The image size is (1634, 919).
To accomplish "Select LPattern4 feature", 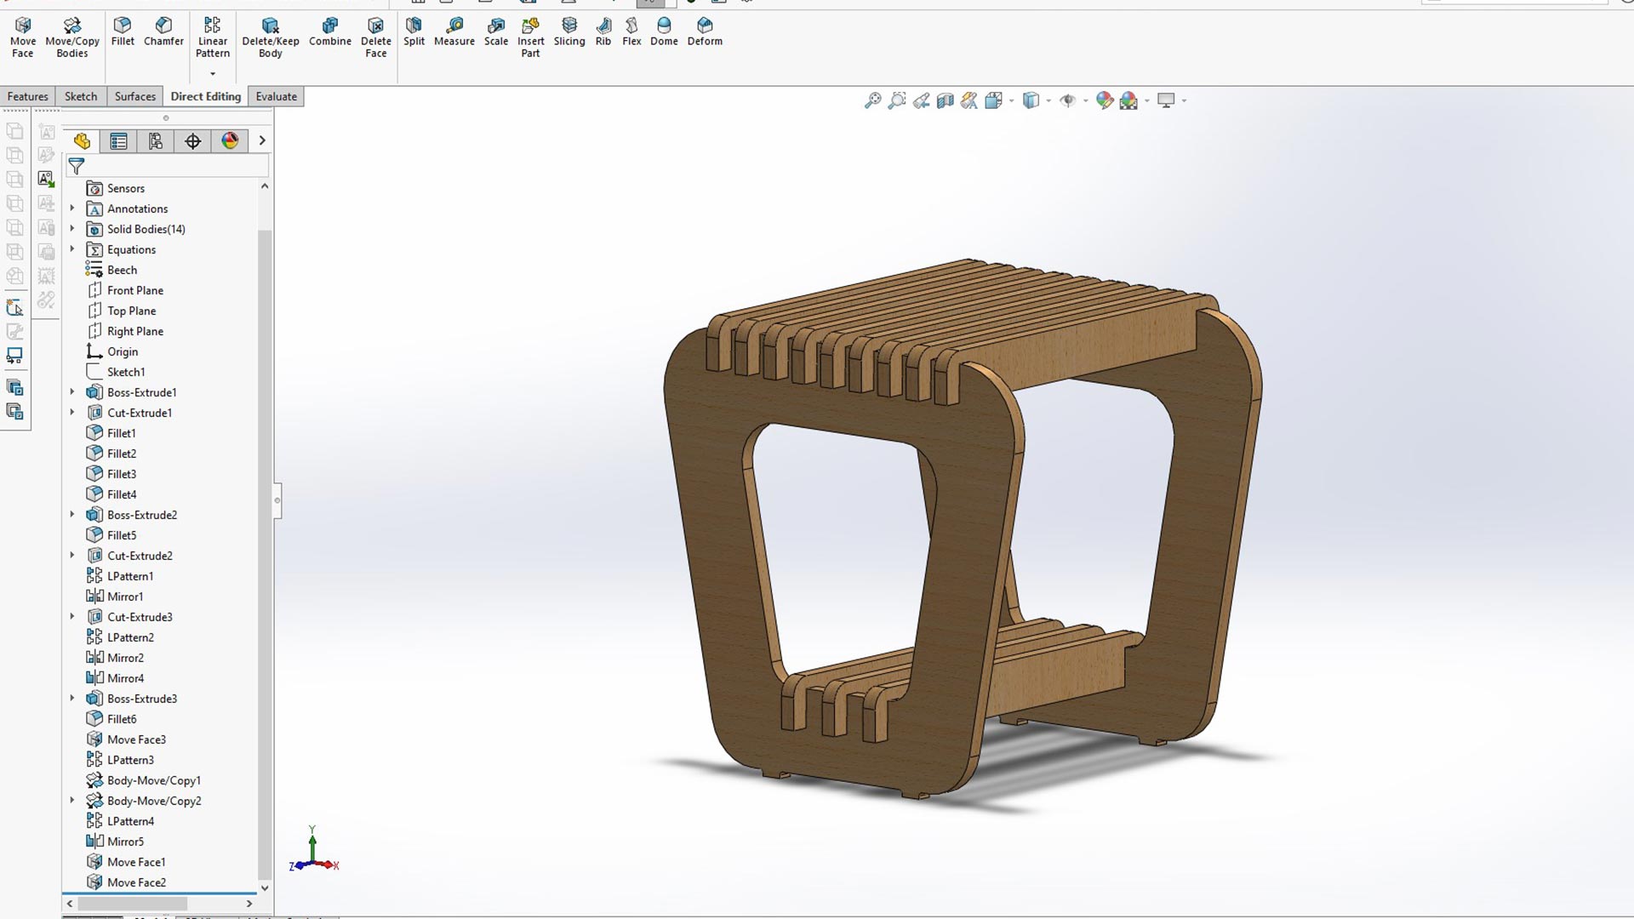I will 120,821.
